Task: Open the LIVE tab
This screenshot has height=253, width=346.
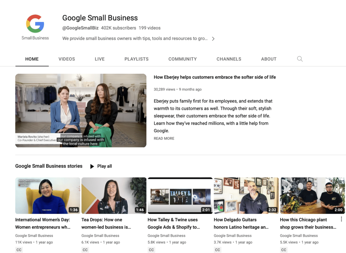Action: [x=100, y=59]
